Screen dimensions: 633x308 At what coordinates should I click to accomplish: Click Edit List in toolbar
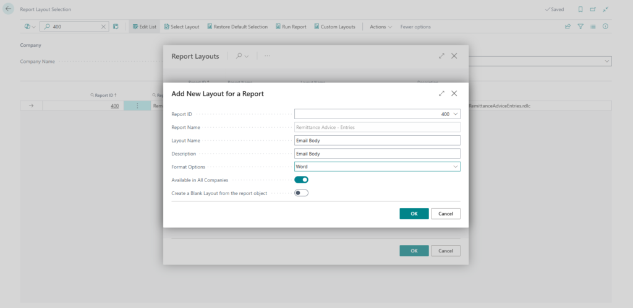pyautogui.click(x=145, y=27)
